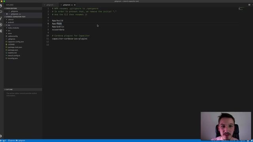Click the '# Cordova plugins for Capacitor' comment
Screen dimensions: 253x142
(x=71, y=36)
